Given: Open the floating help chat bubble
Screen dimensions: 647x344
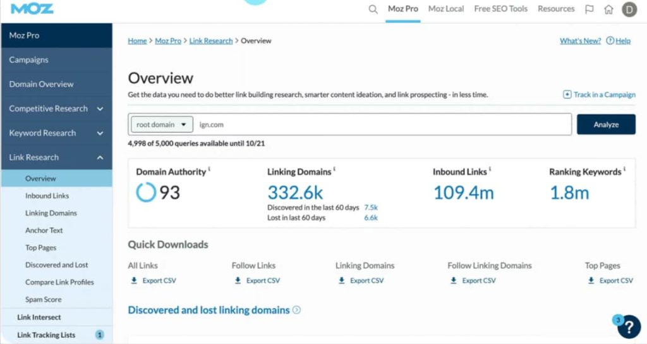Looking at the screenshot, I should [x=629, y=327].
